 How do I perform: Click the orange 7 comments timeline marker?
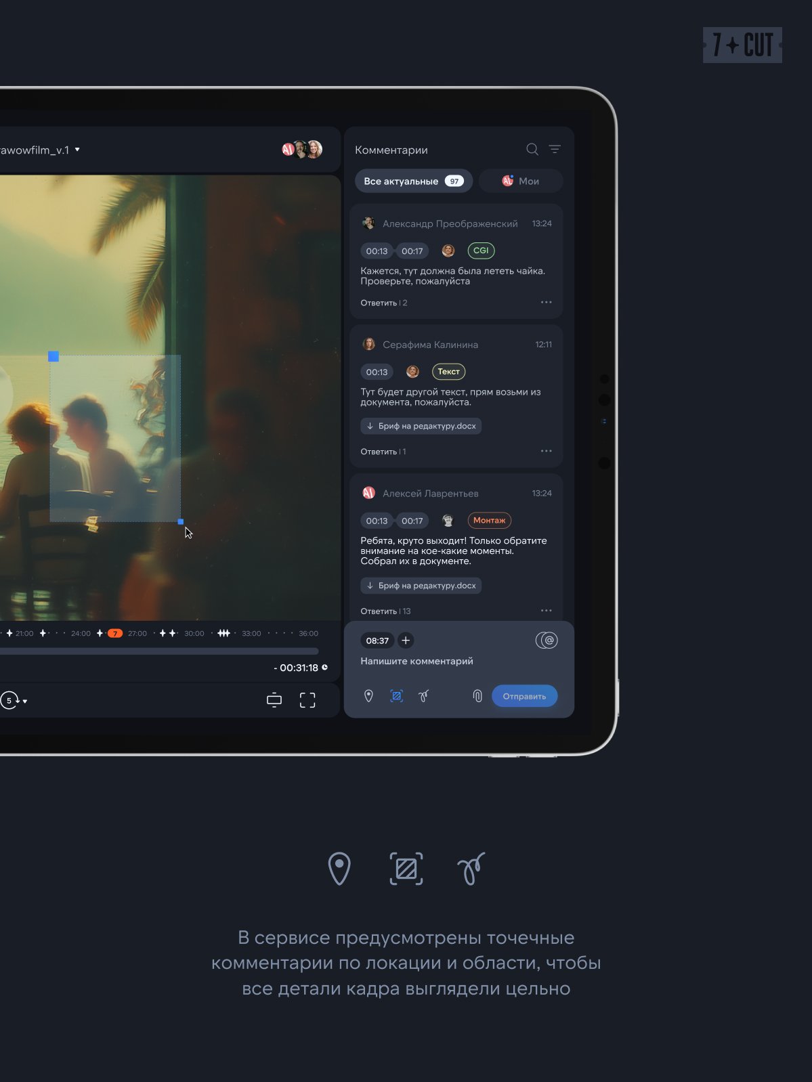(115, 634)
